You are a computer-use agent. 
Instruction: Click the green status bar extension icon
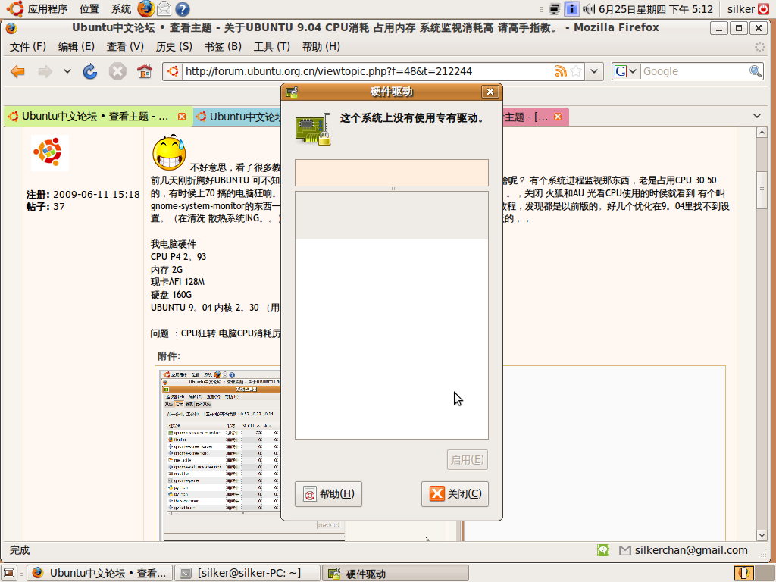click(602, 550)
